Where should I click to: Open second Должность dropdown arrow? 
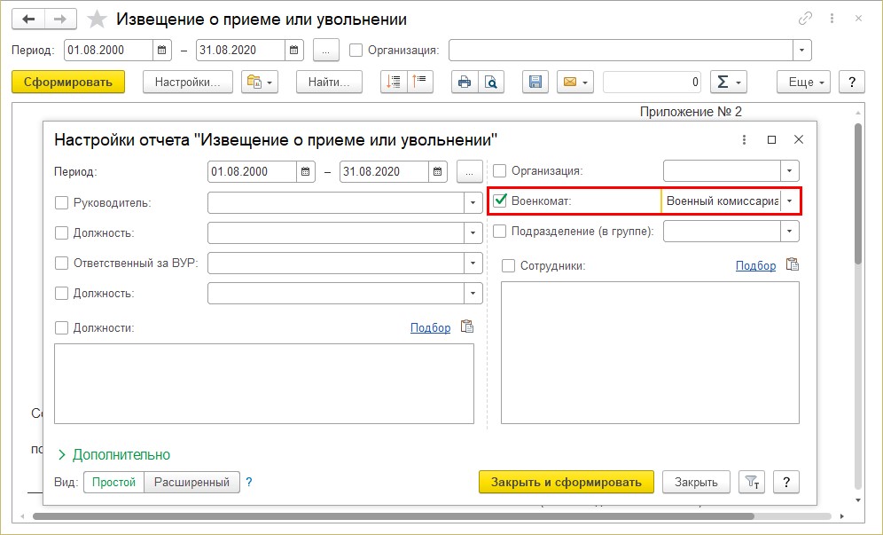[473, 293]
